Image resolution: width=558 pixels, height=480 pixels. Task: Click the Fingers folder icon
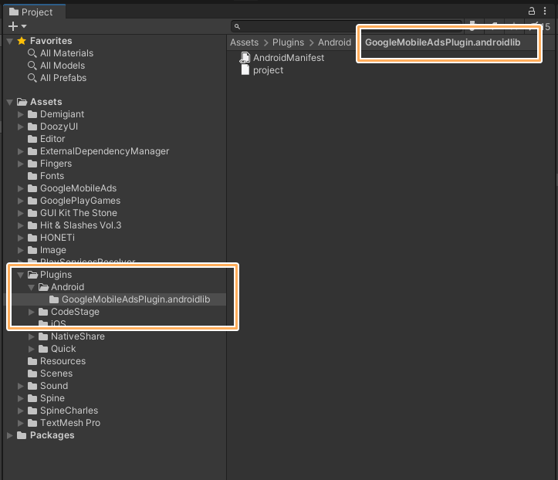[x=32, y=164]
